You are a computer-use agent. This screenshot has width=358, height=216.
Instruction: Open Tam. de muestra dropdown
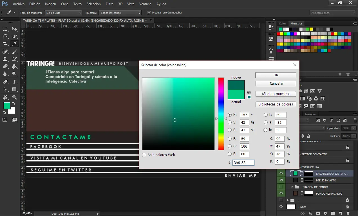(x=63, y=13)
